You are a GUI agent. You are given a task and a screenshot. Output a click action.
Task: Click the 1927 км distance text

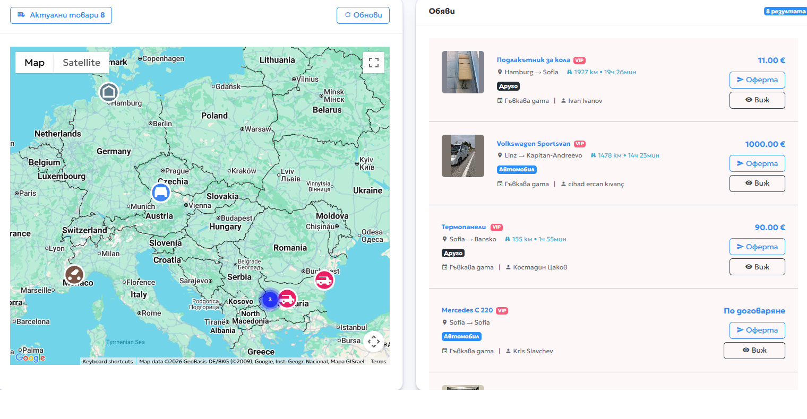point(586,72)
